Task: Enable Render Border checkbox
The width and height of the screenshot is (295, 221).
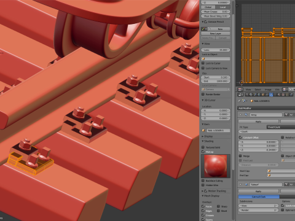Action: 203,95
